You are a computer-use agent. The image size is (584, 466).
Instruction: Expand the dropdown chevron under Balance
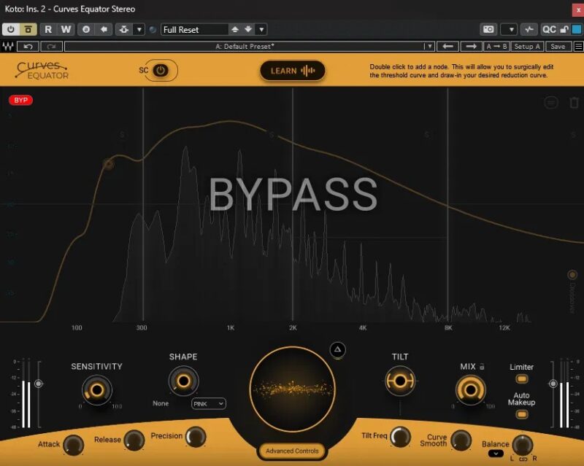pyautogui.click(x=496, y=454)
